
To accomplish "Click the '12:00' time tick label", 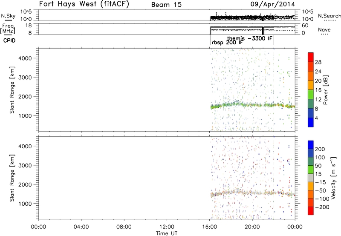I will point(167,227).
